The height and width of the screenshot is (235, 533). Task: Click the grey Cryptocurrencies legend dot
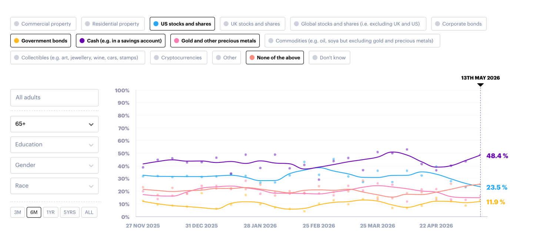click(x=156, y=58)
